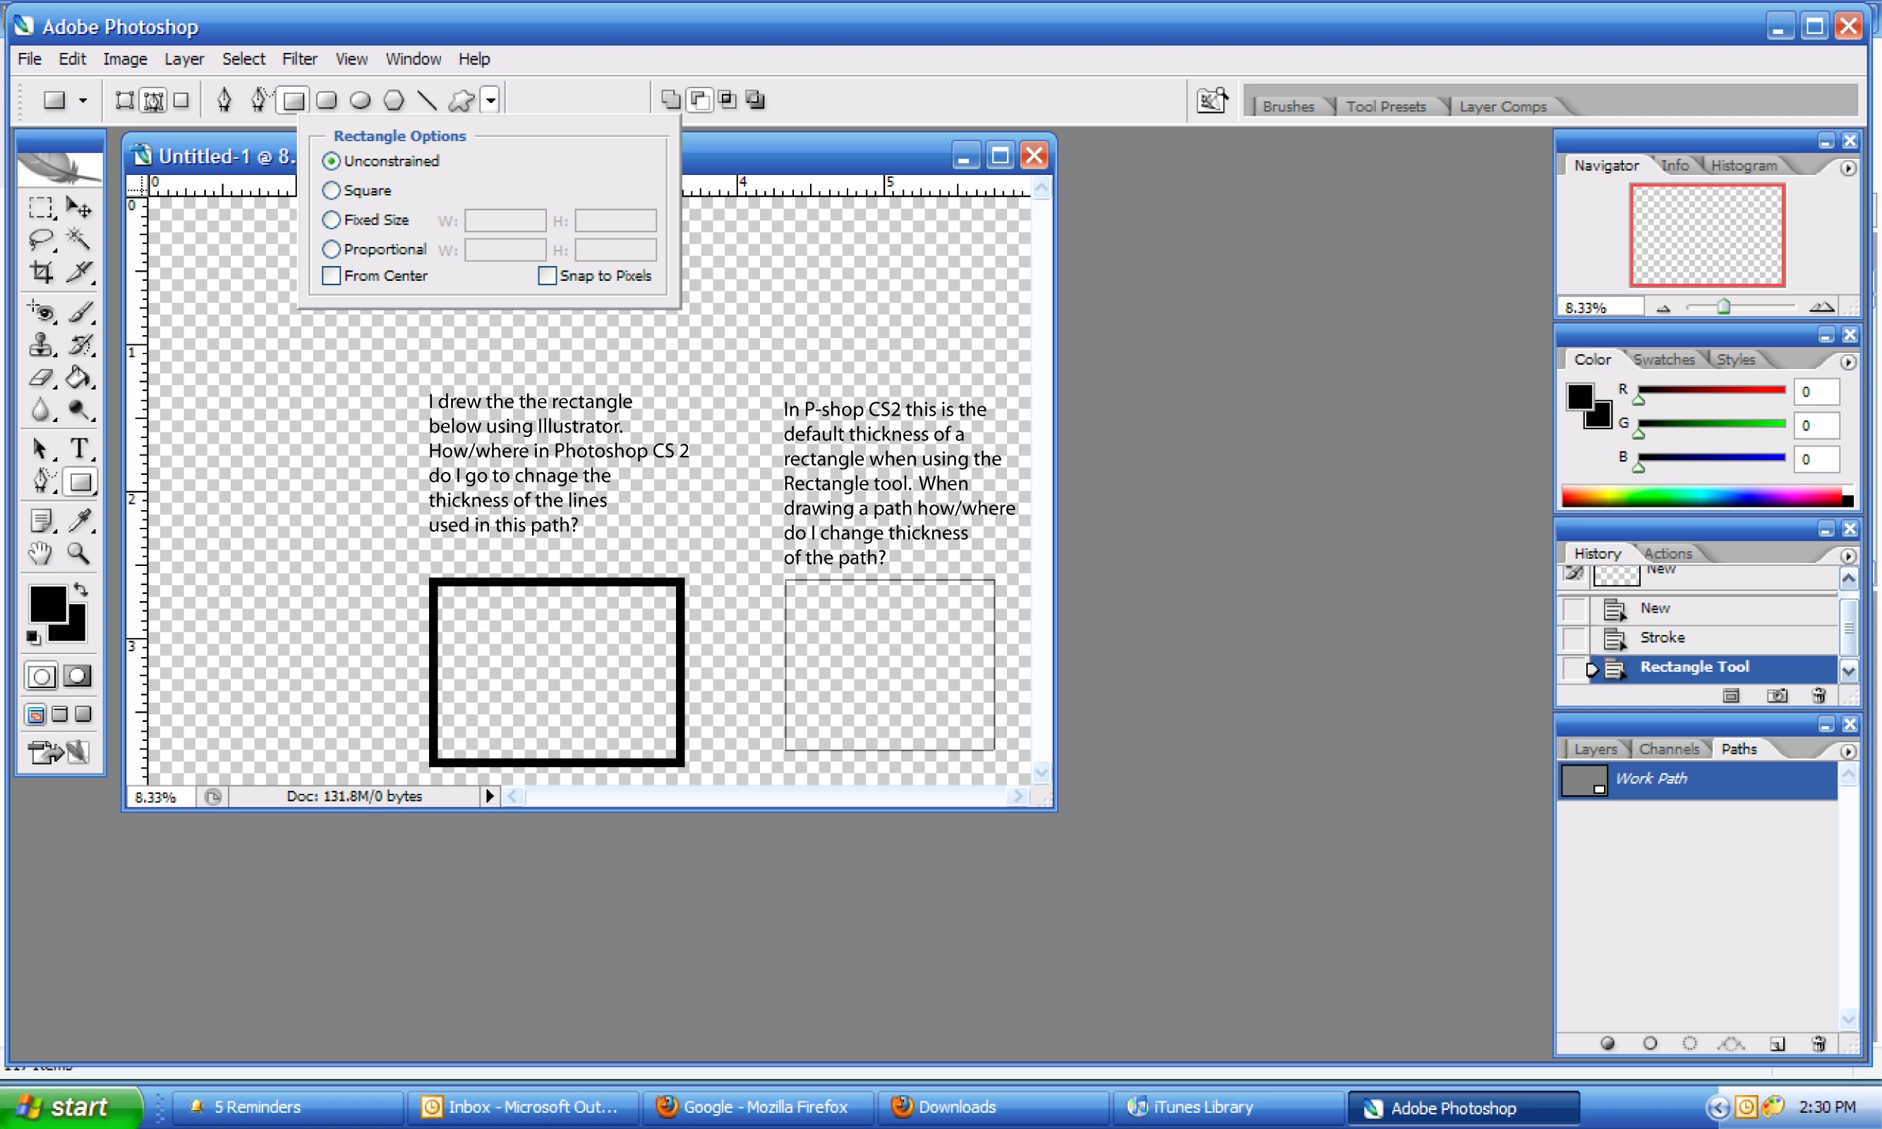This screenshot has width=1882, height=1129.
Task: Select the Square radio option
Action: [331, 191]
